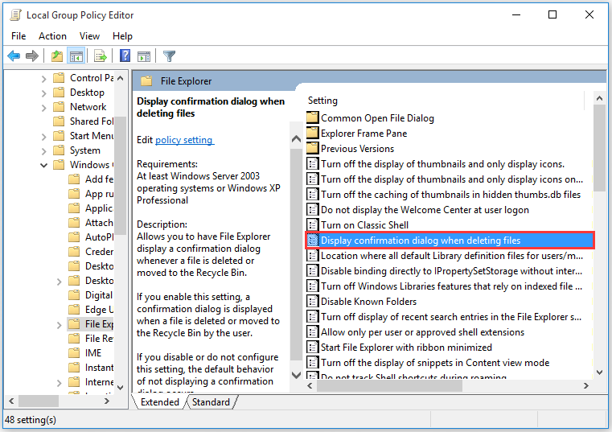Click the Back arrow toolbar icon
Screen dimensions: 612x432
(x=14, y=56)
